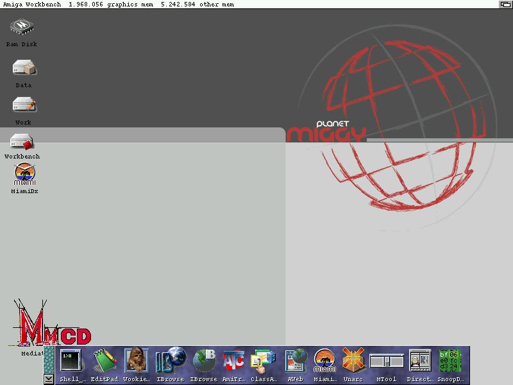Open IBrowse with the green globe B icon
Viewport: 513px width, 385px height.
(x=204, y=361)
